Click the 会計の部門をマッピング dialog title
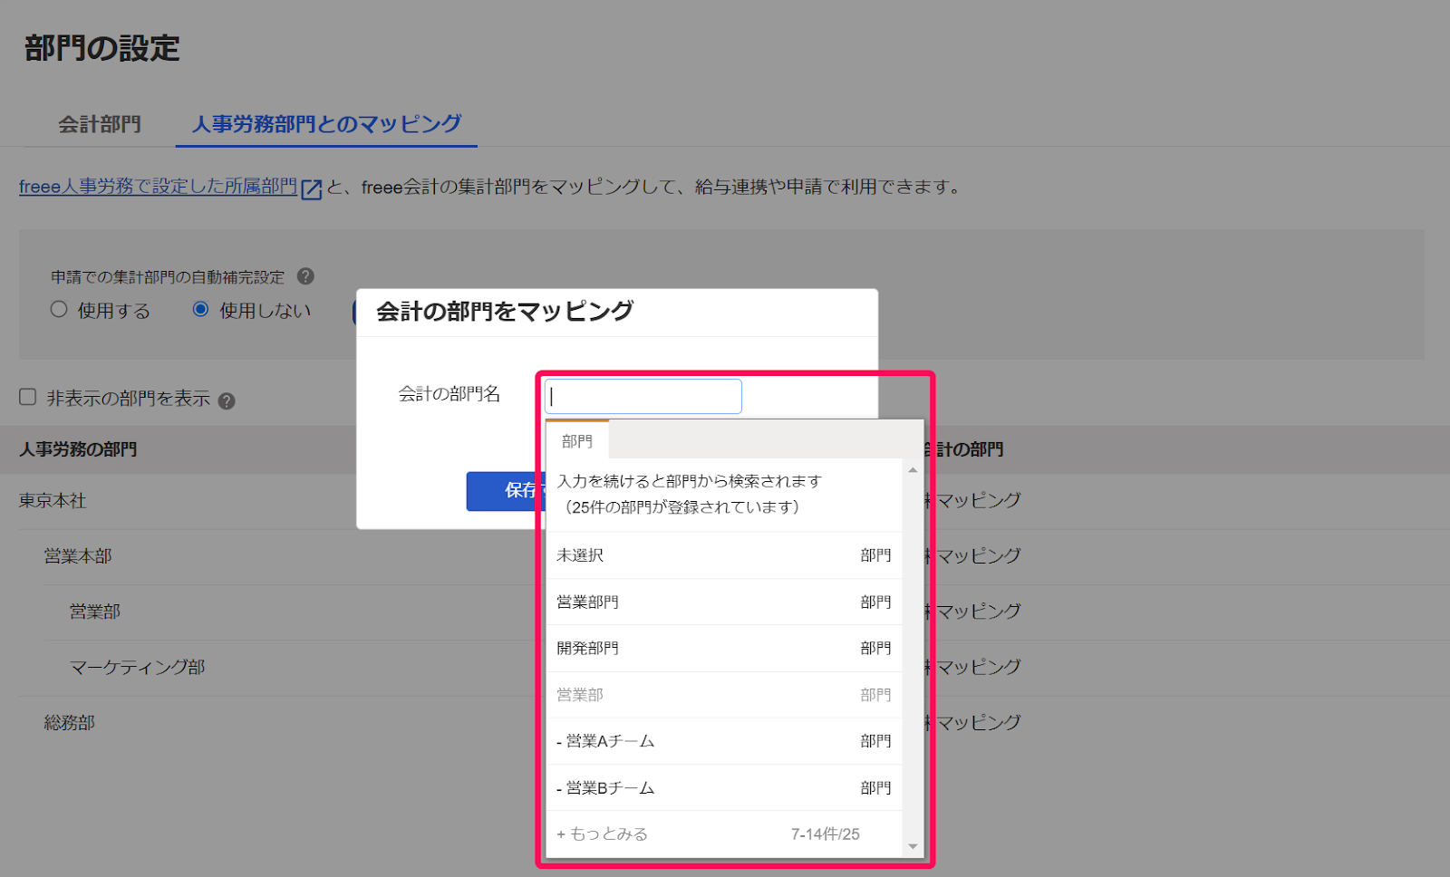This screenshot has width=1450, height=877. (505, 312)
